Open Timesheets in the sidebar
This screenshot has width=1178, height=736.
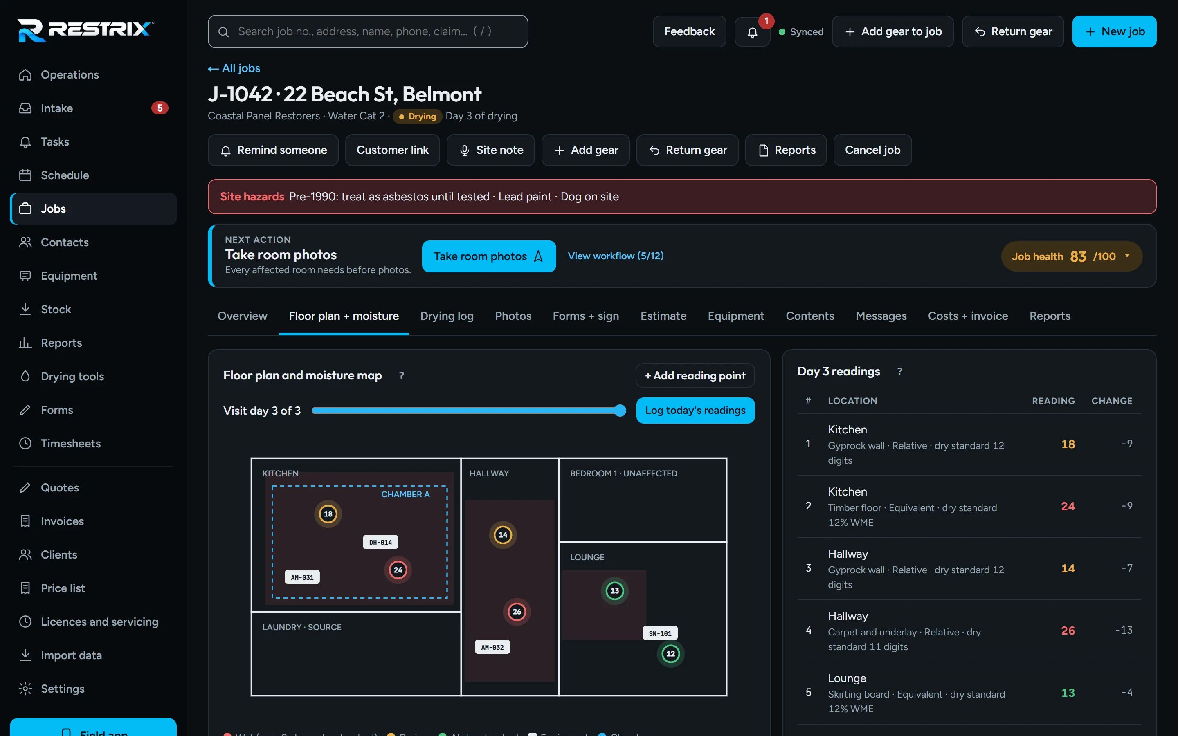point(93,444)
